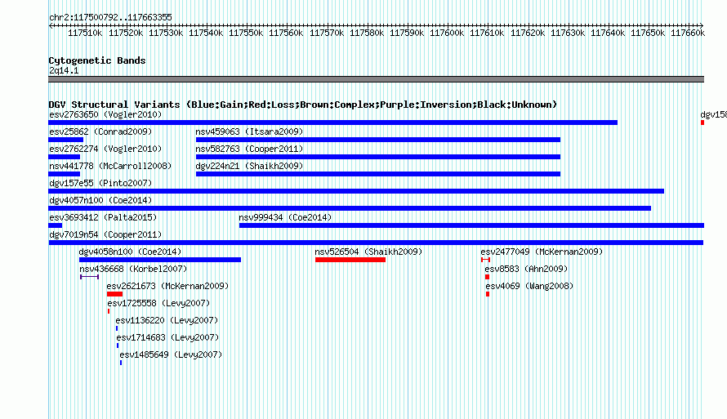Select dgv4057n100 (Coe2014) variant label
Viewport: 727px width, 419px height.
click(x=100, y=200)
